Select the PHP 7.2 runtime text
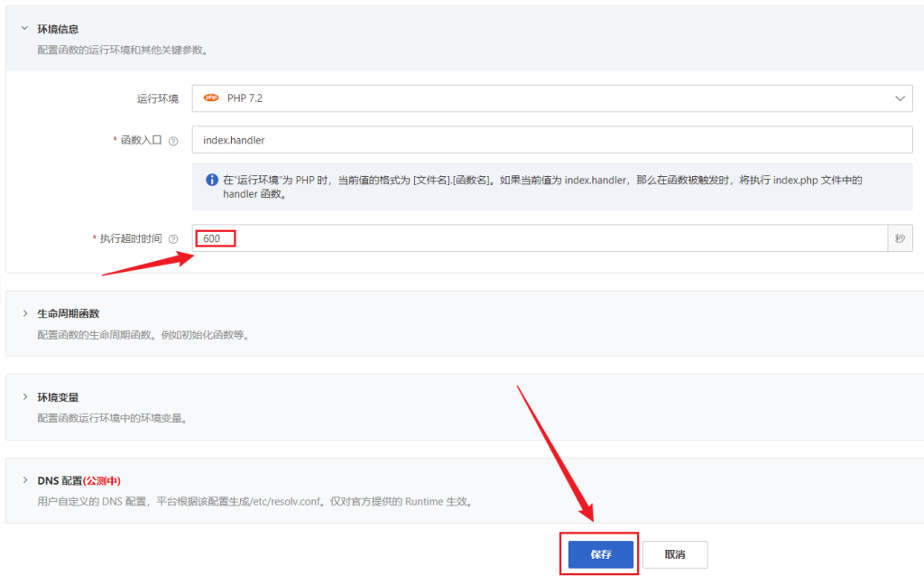 (245, 98)
